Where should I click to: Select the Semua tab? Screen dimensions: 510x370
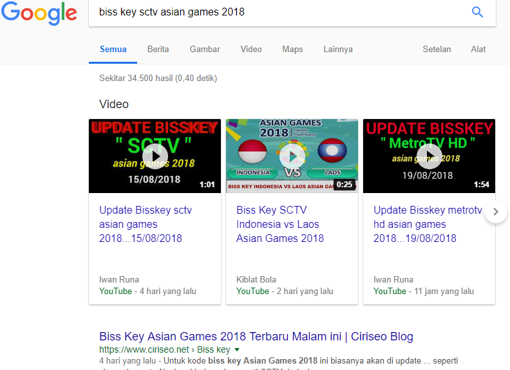(113, 50)
